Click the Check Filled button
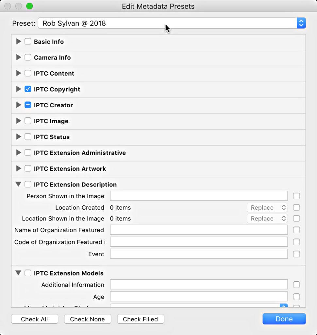This screenshot has width=317, height=335. (x=140, y=319)
